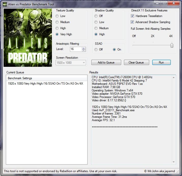Click the Number of frames: 3361 line
The width and height of the screenshot is (182, 176).
point(106,114)
